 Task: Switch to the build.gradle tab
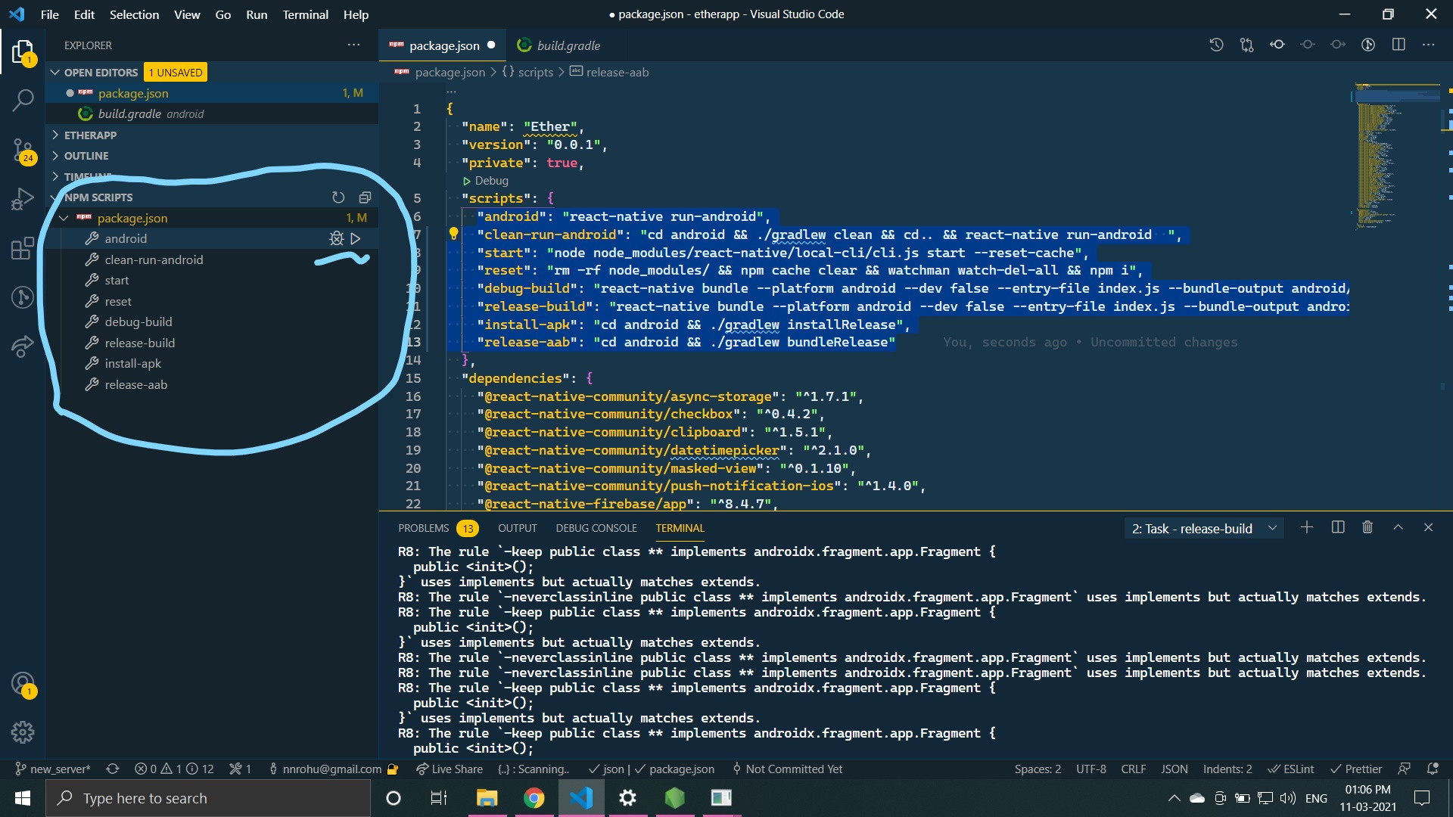click(568, 45)
